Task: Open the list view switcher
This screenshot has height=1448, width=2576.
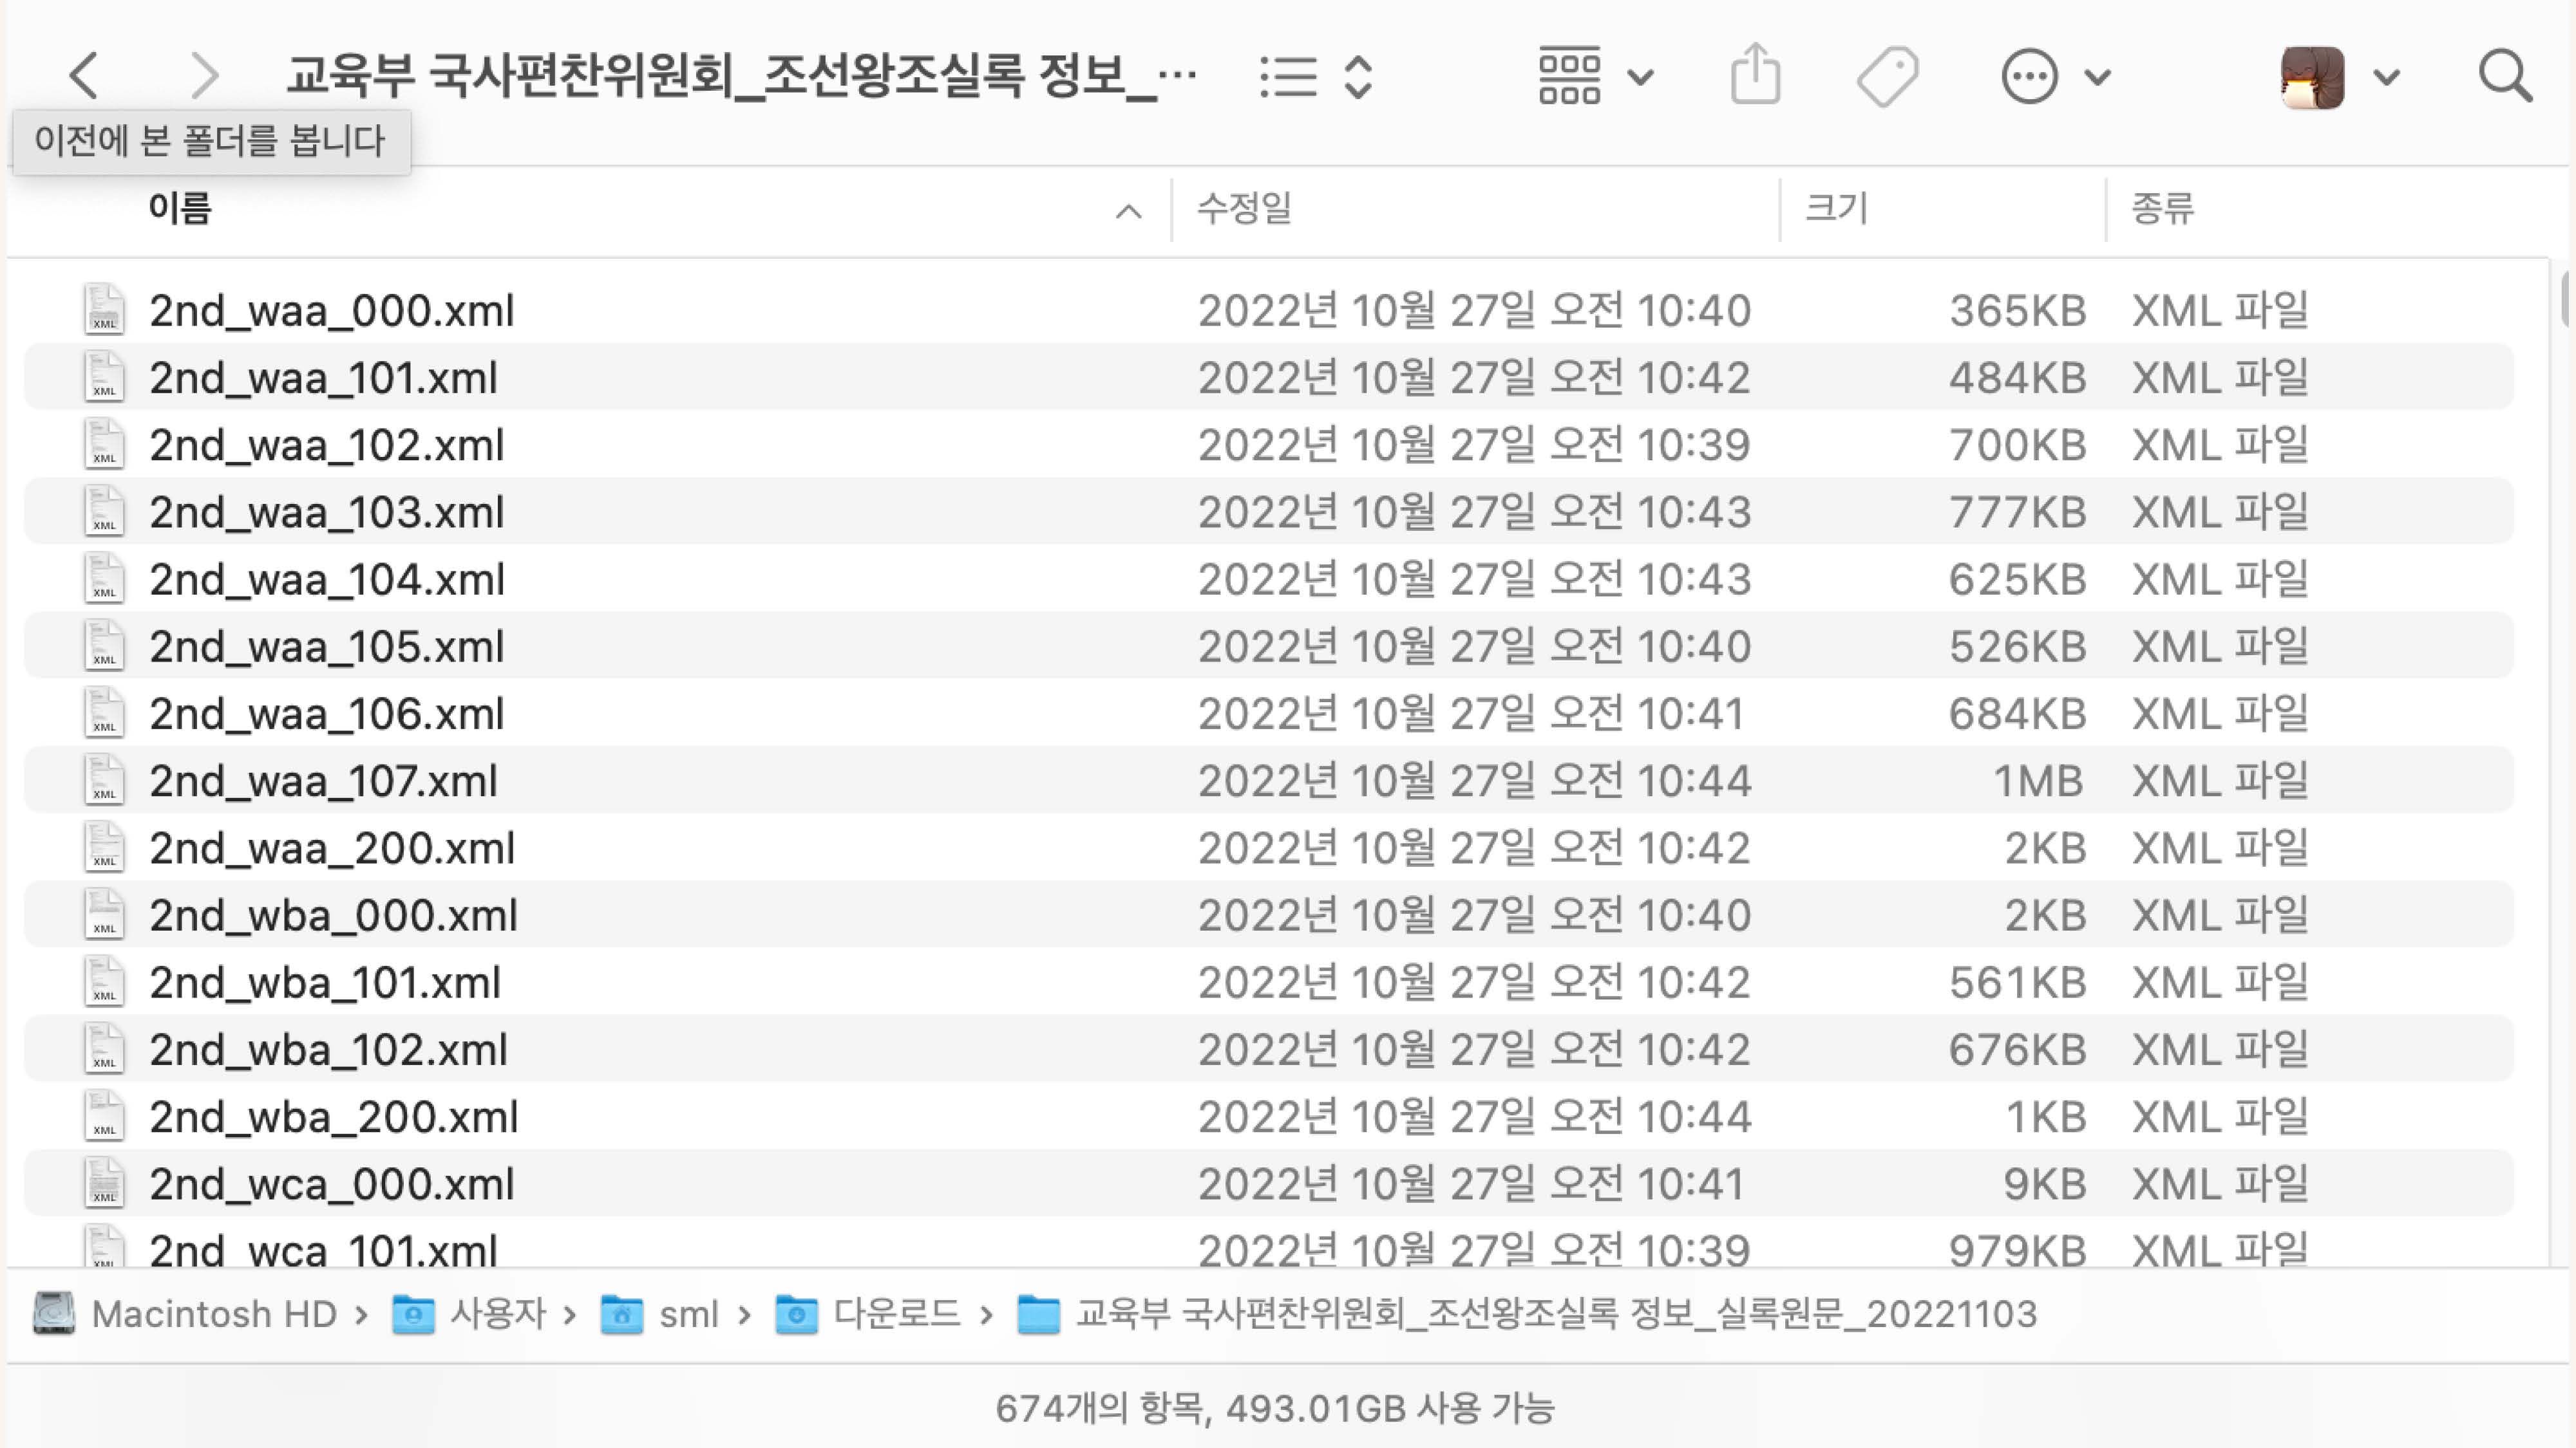Action: point(1315,76)
